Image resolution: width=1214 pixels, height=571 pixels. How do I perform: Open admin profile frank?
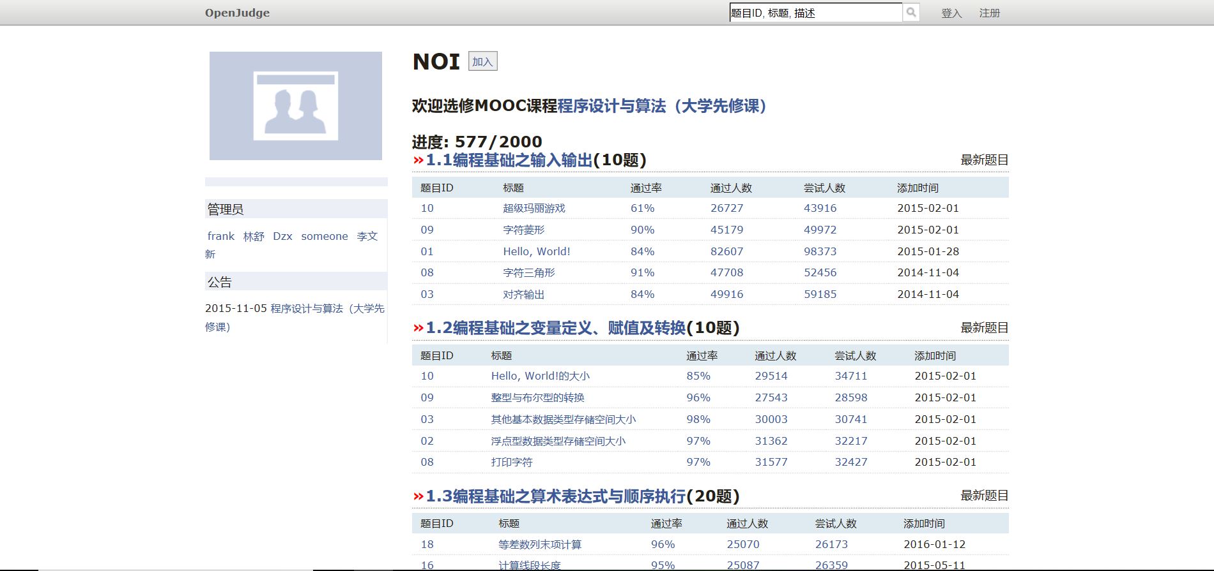pos(221,236)
